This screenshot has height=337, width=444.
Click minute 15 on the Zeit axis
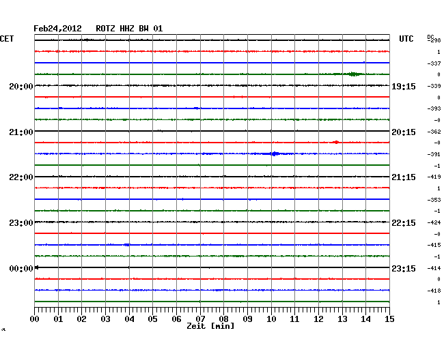click(389, 319)
